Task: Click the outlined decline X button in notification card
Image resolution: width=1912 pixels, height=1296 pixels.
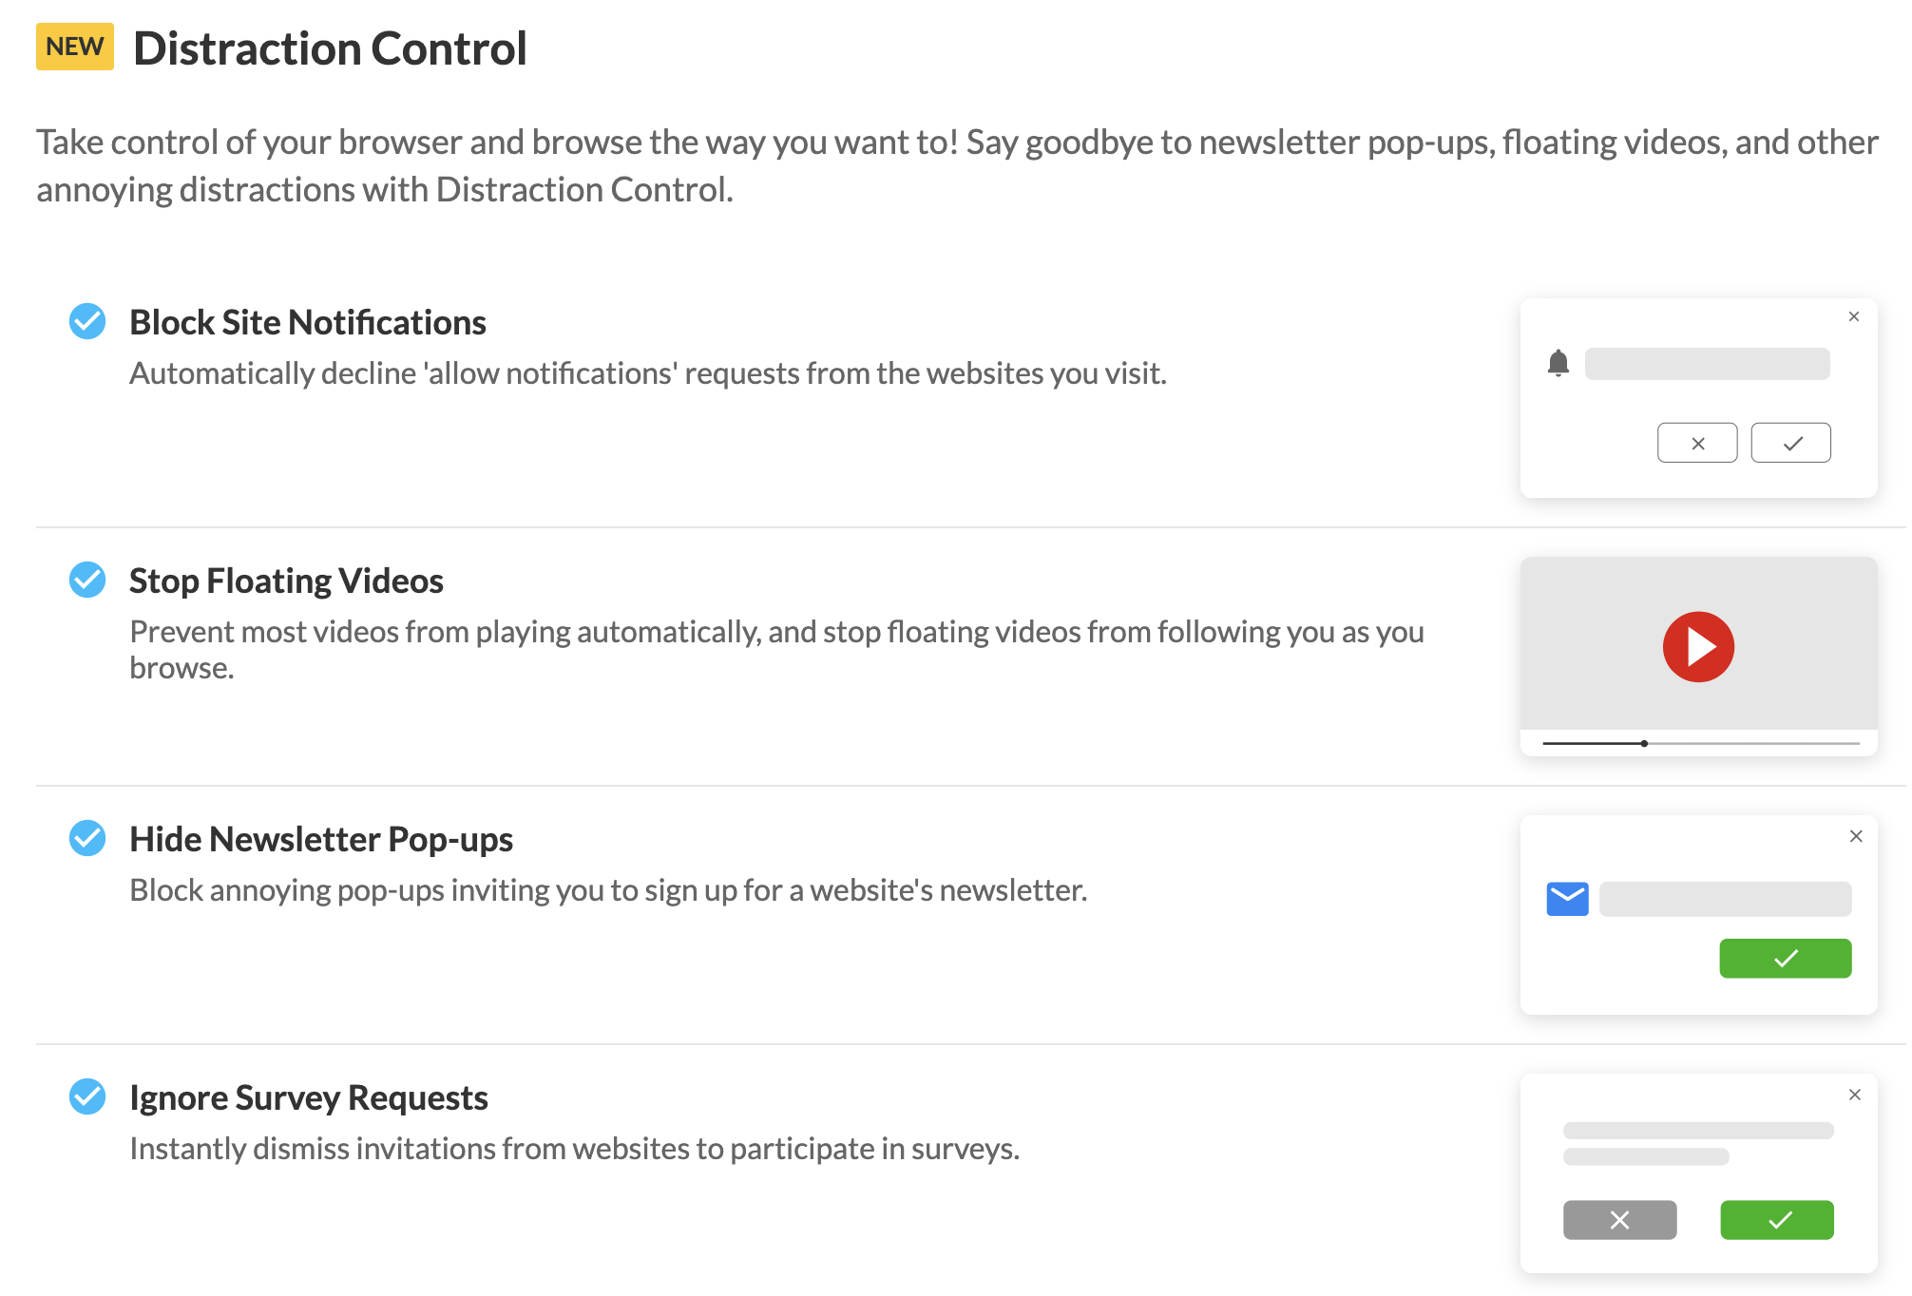Action: (1697, 443)
